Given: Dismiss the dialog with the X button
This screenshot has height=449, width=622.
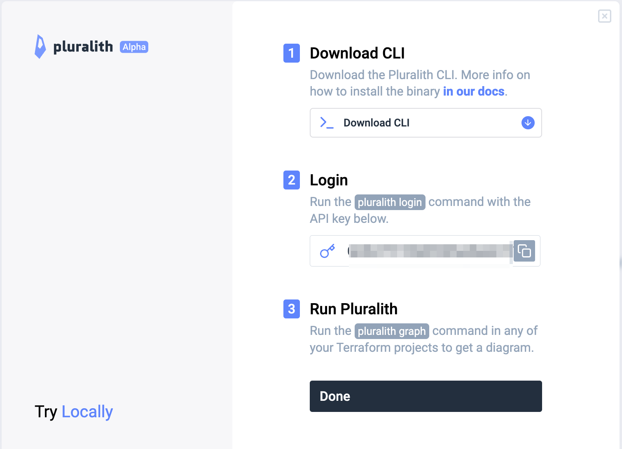Looking at the screenshot, I should click(604, 16).
